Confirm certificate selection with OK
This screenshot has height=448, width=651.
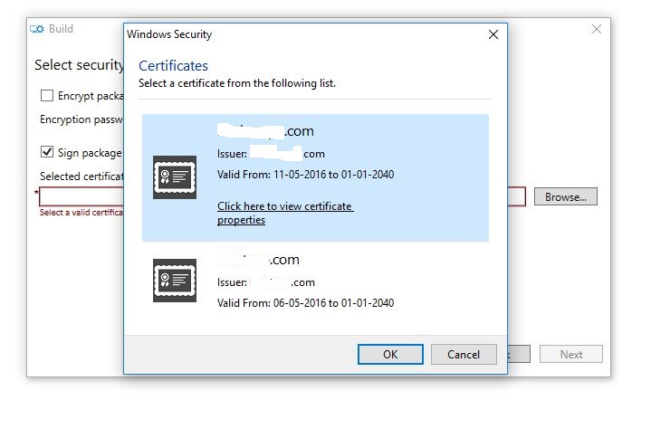[390, 354]
